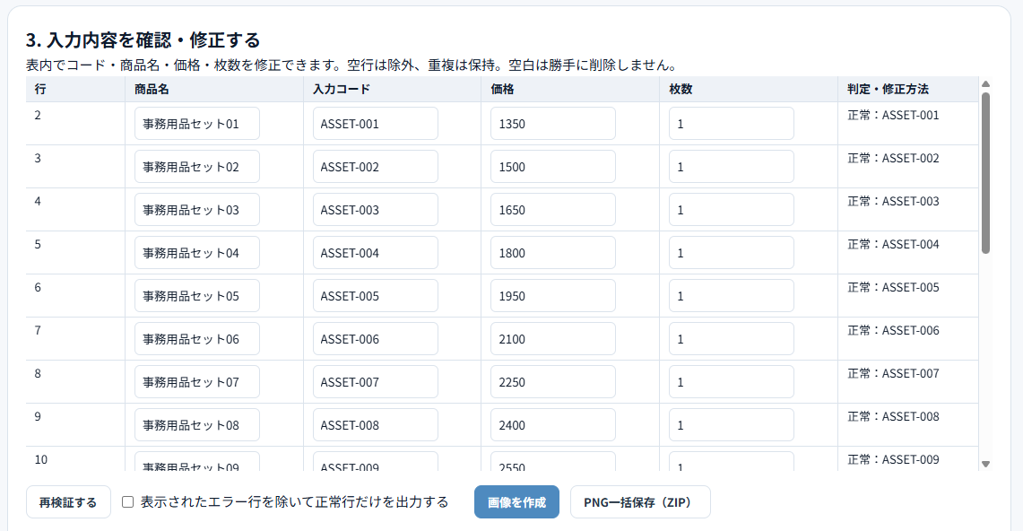The width and height of the screenshot is (1023, 531).
Task: Click the price field showing 1650
Action: pyautogui.click(x=553, y=209)
